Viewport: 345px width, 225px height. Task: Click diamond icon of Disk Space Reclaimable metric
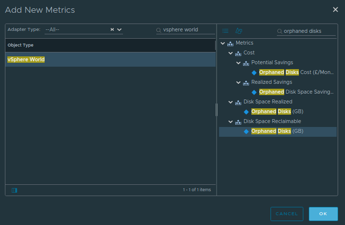point(246,131)
